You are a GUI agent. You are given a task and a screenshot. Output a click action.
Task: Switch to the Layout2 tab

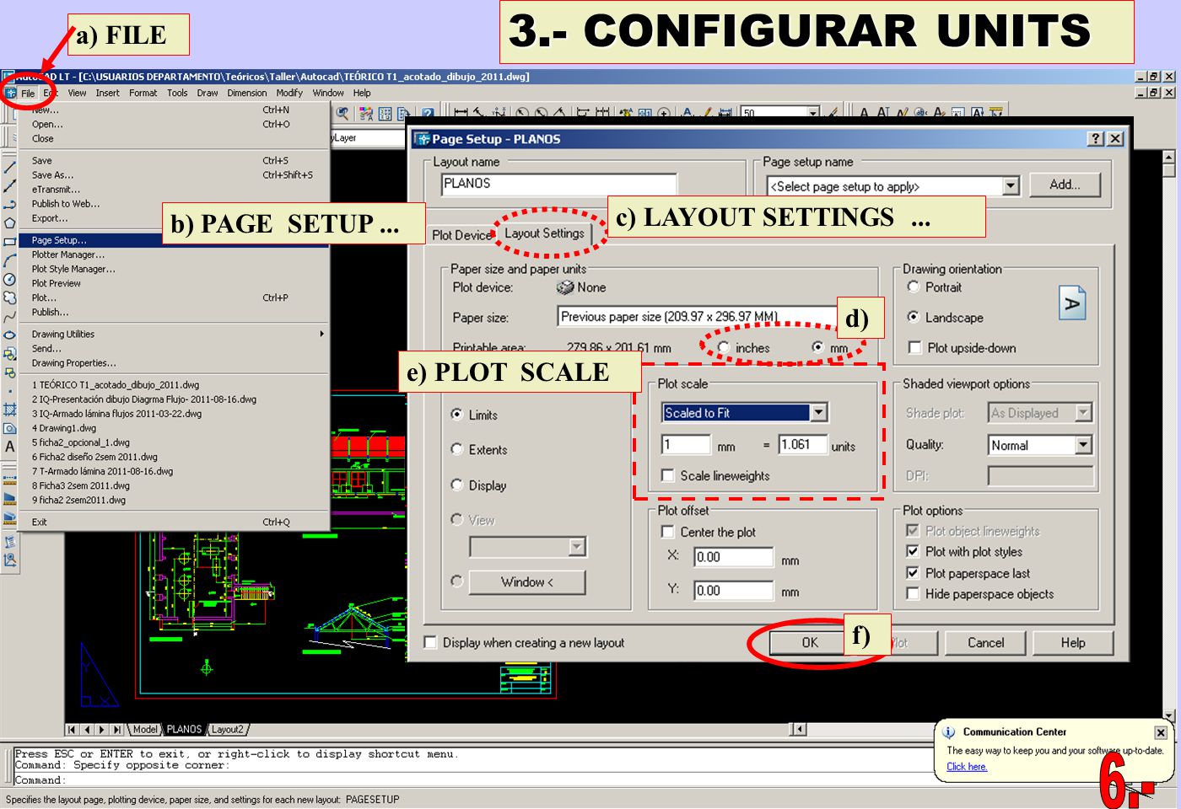[x=227, y=730]
